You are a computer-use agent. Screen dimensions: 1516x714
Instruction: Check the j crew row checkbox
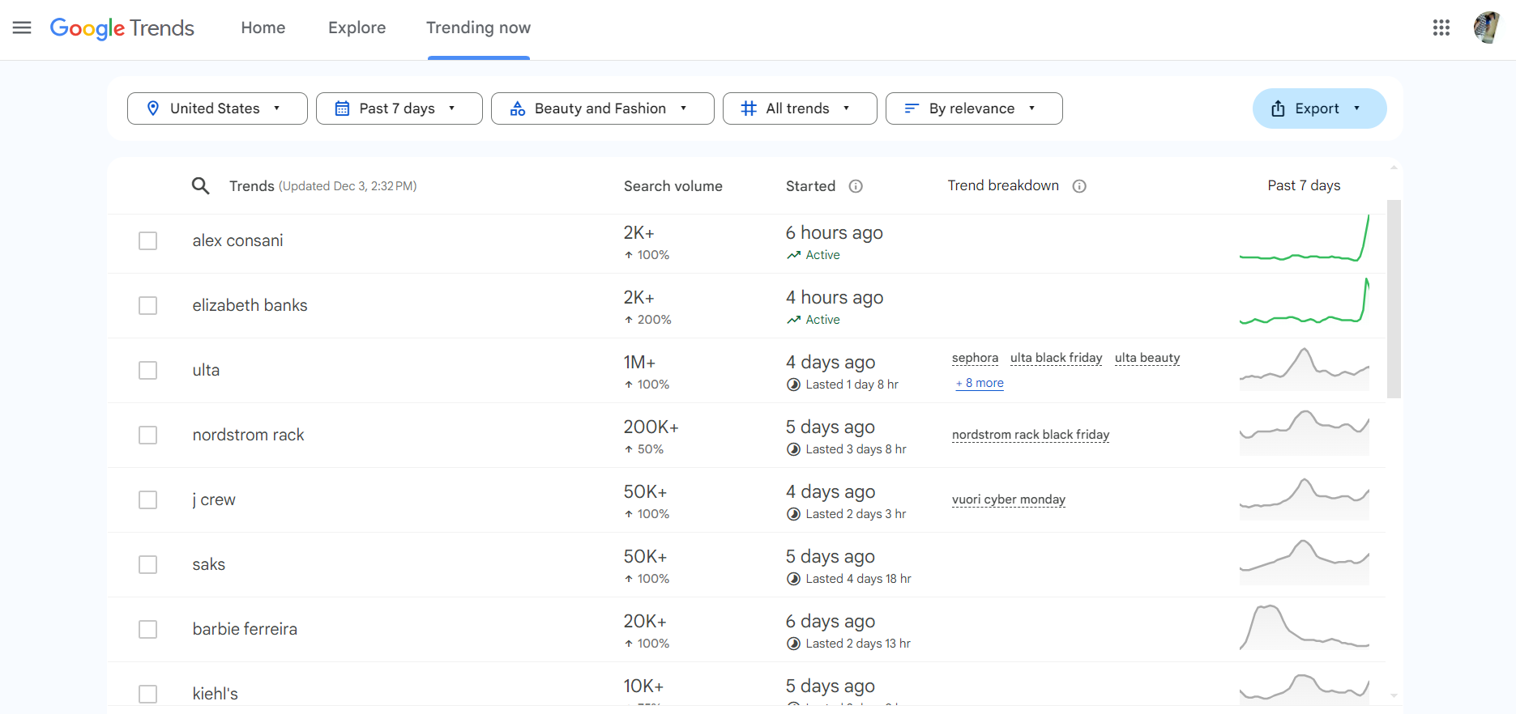pos(147,499)
